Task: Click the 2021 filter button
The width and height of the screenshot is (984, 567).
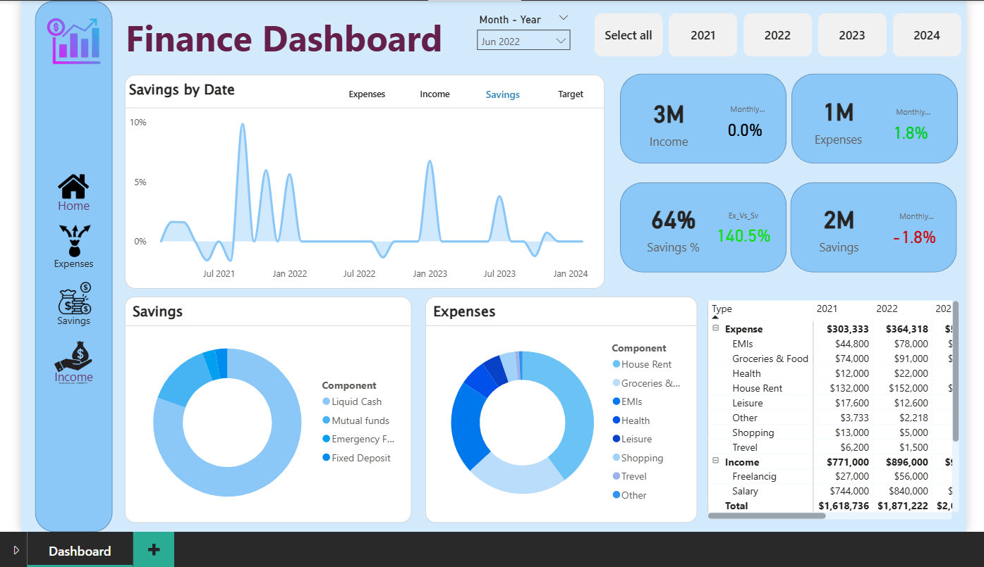Action: 703,35
